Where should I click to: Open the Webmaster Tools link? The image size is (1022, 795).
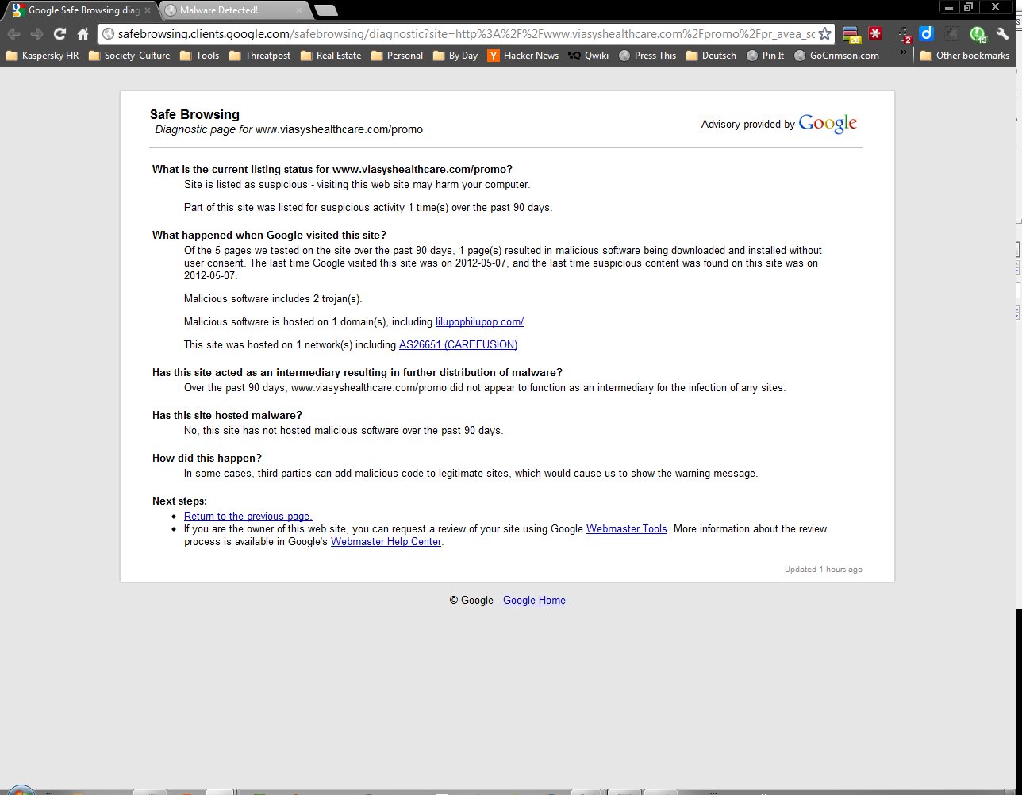[627, 529]
